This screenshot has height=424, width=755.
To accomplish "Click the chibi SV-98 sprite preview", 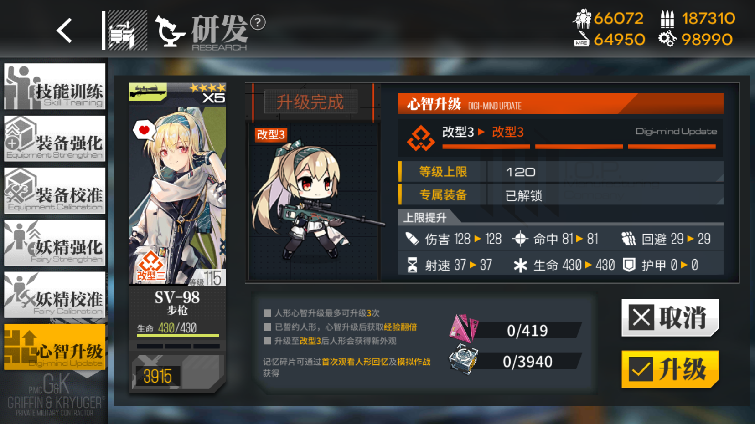I will (314, 201).
